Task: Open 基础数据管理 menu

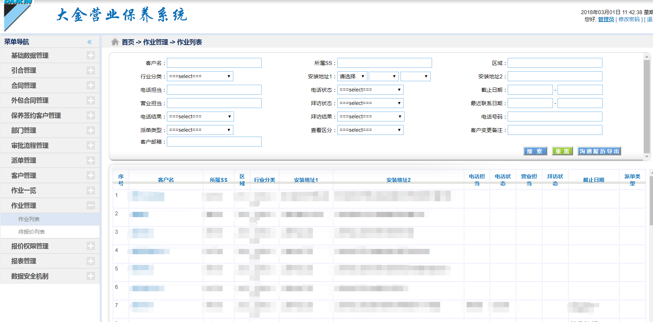Action: tap(50, 55)
